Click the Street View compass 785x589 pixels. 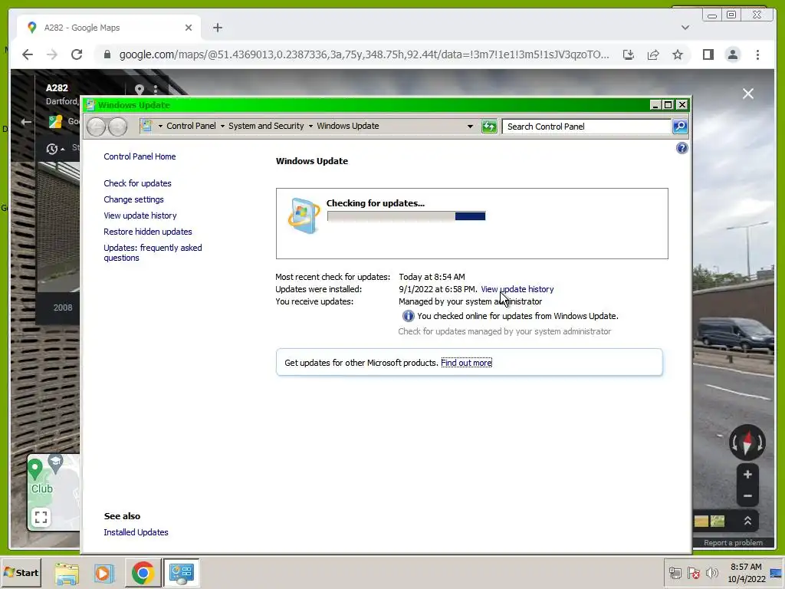click(747, 443)
